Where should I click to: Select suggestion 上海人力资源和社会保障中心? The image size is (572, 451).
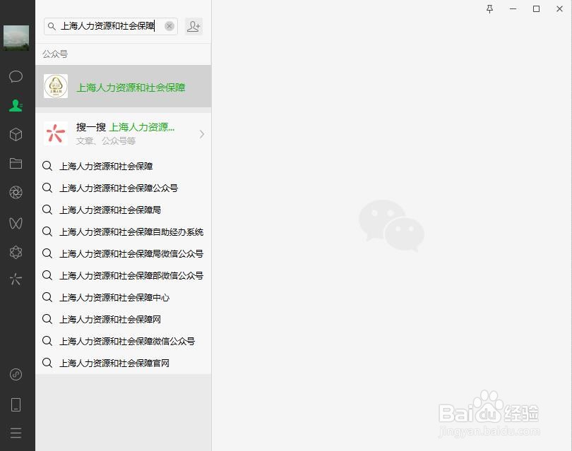tap(124, 298)
